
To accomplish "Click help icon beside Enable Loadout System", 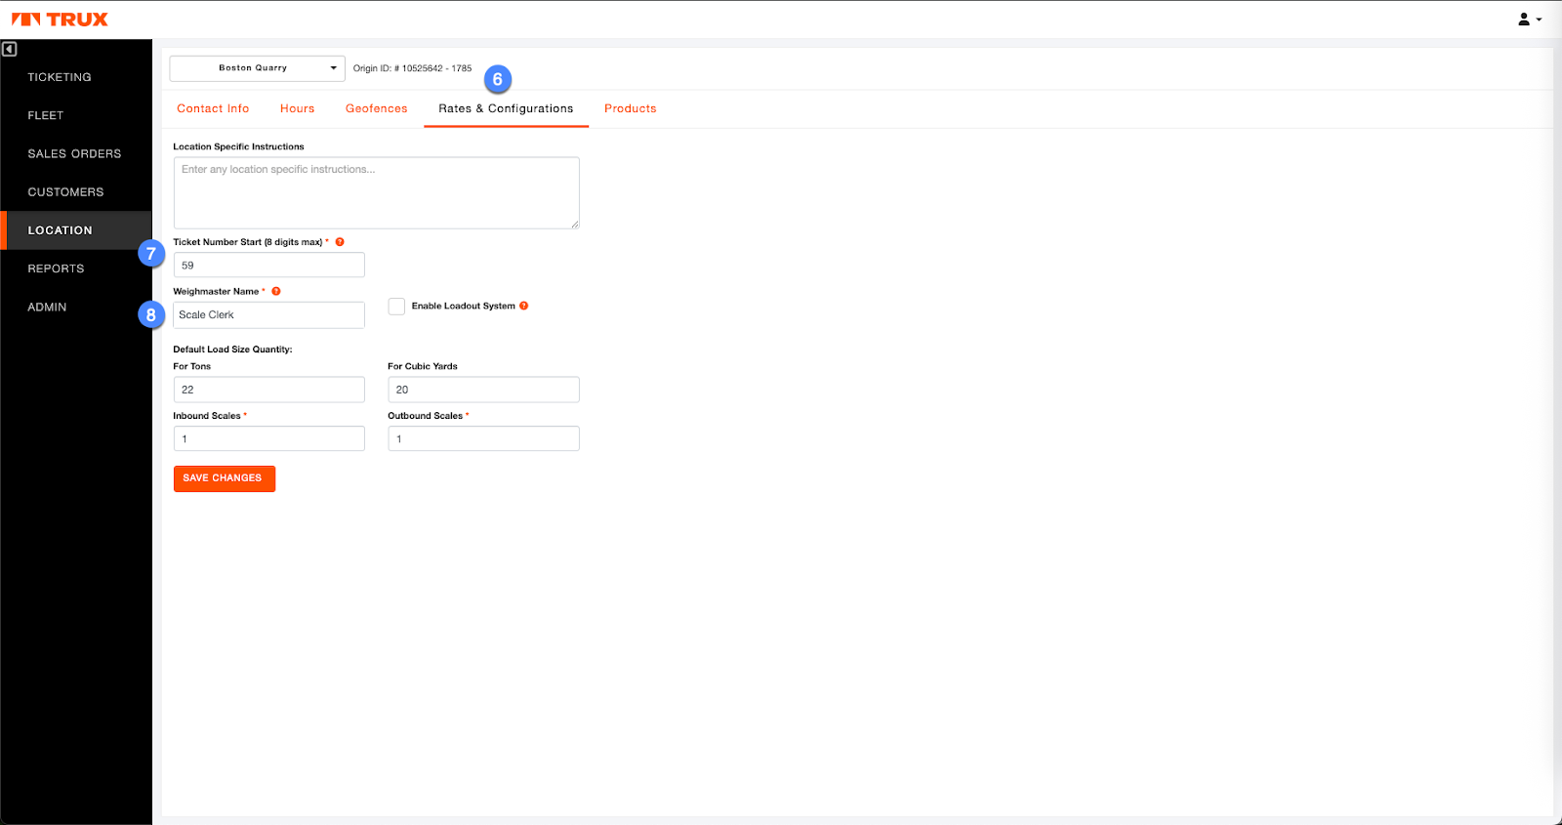I will click(x=524, y=306).
